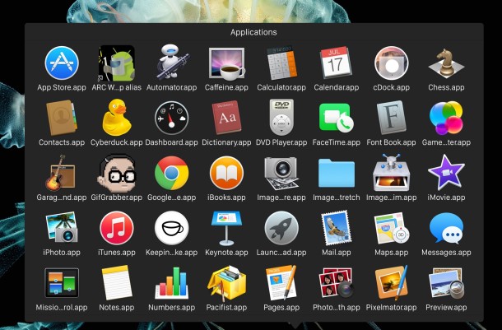Open Launchpad rocket icon
Image resolution: width=502 pixels, height=330 pixels.
[x=281, y=228]
